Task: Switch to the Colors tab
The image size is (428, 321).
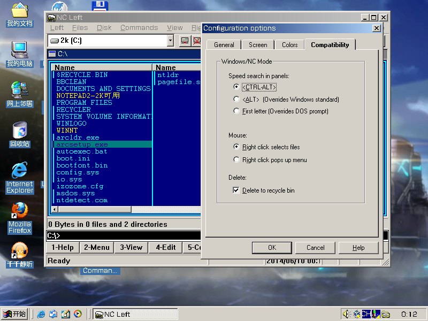Action: click(289, 45)
